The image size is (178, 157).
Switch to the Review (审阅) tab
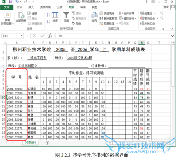83,7
